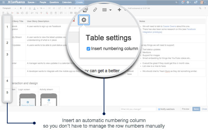This screenshot has height=130, width=208.
Task: Open the Table settings gear icon
Action: point(84,20)
